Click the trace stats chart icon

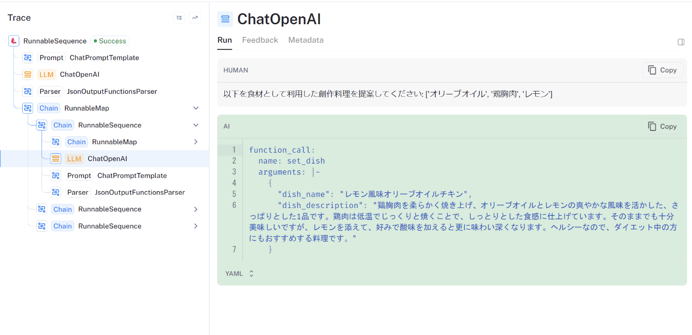click(x=195, y=18)
